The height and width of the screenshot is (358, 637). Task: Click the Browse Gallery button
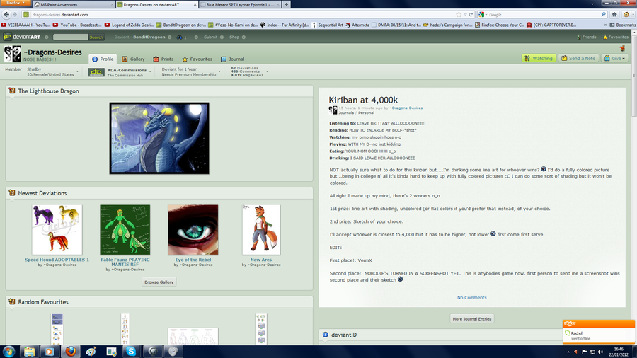[x=159, y=282]
